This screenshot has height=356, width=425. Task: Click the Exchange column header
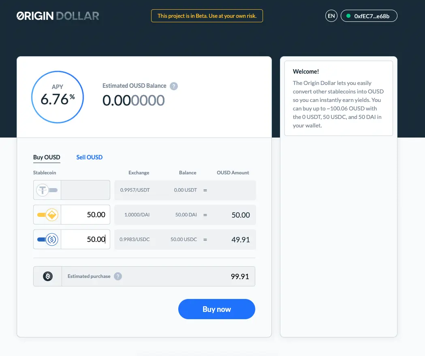(139, 173)
